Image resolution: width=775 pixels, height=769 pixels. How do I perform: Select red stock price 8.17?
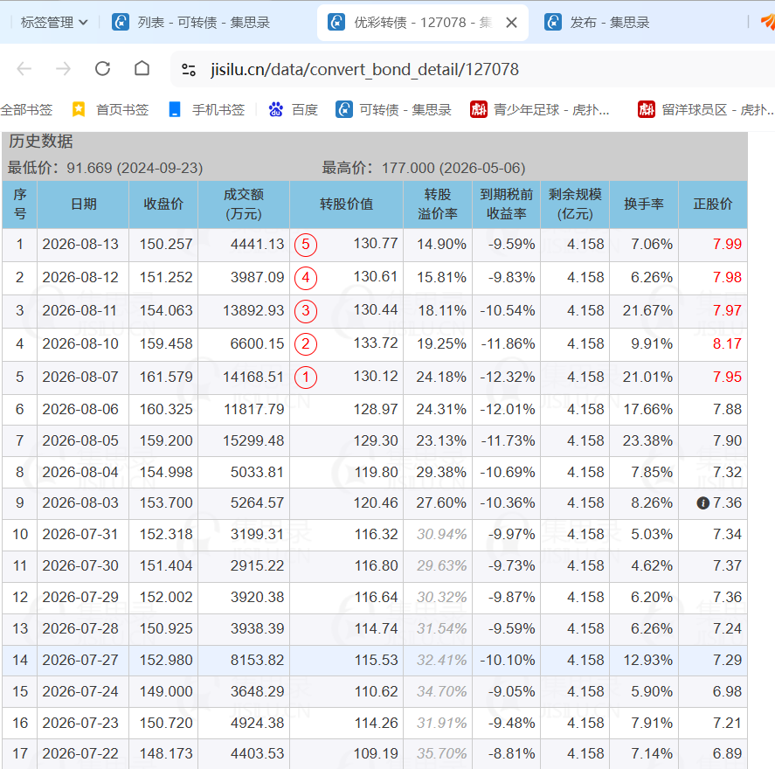point(727,344)
